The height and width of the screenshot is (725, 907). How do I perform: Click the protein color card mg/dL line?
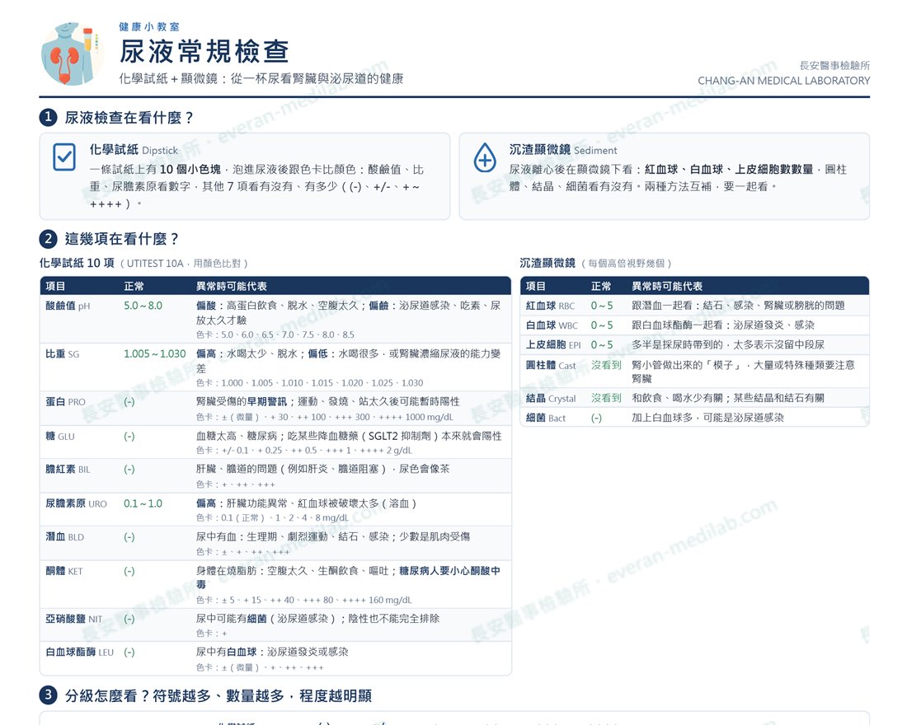pos(325,417)
